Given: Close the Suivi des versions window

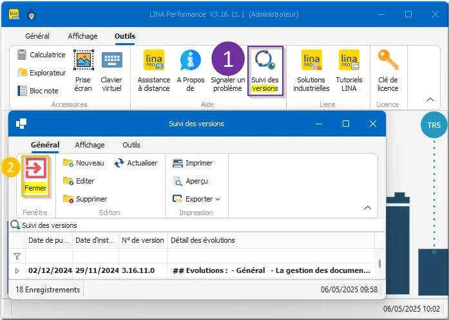Looking at the screenshot, I should click(373, 124).
